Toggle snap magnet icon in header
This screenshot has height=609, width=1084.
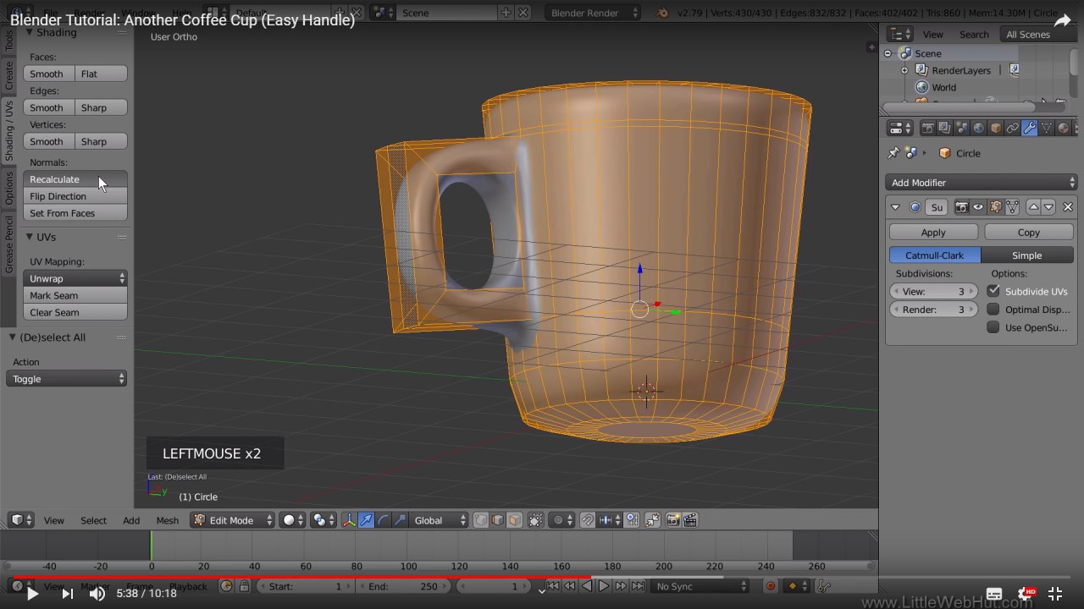point(588,520)
